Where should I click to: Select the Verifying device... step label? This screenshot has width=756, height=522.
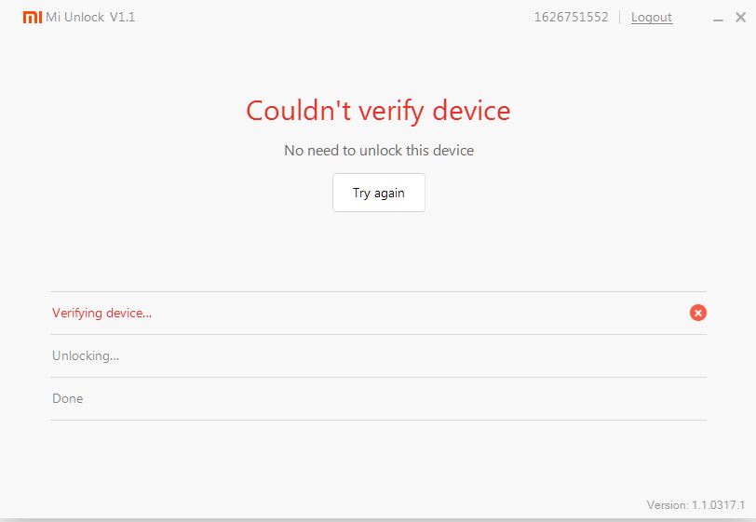101,313
